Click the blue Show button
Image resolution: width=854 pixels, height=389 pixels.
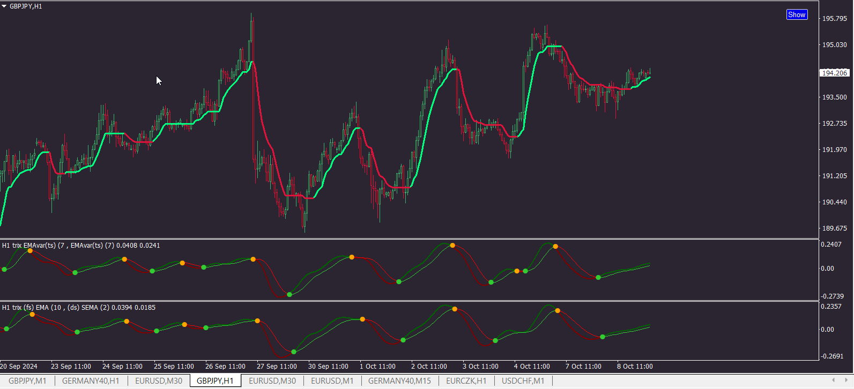click(x=797, y=15)
